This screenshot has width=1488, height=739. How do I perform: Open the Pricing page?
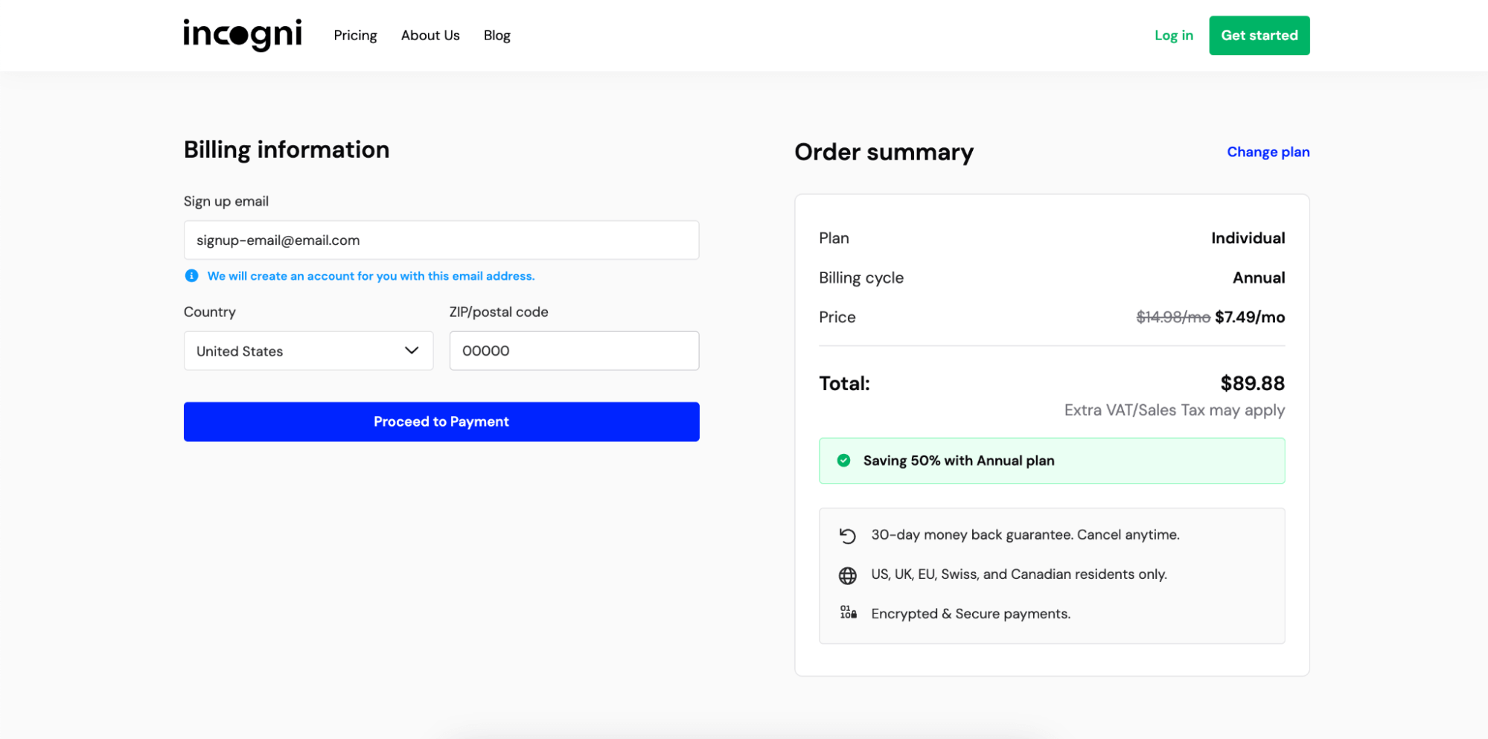(355, 36)
